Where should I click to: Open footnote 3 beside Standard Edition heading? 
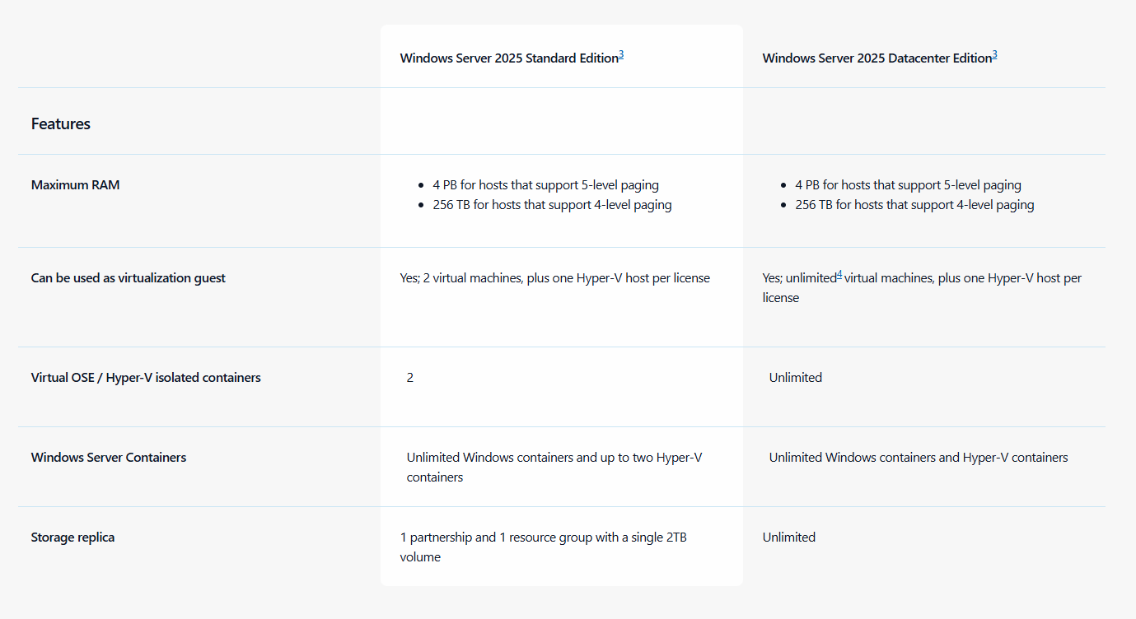(x=621, y=55)
